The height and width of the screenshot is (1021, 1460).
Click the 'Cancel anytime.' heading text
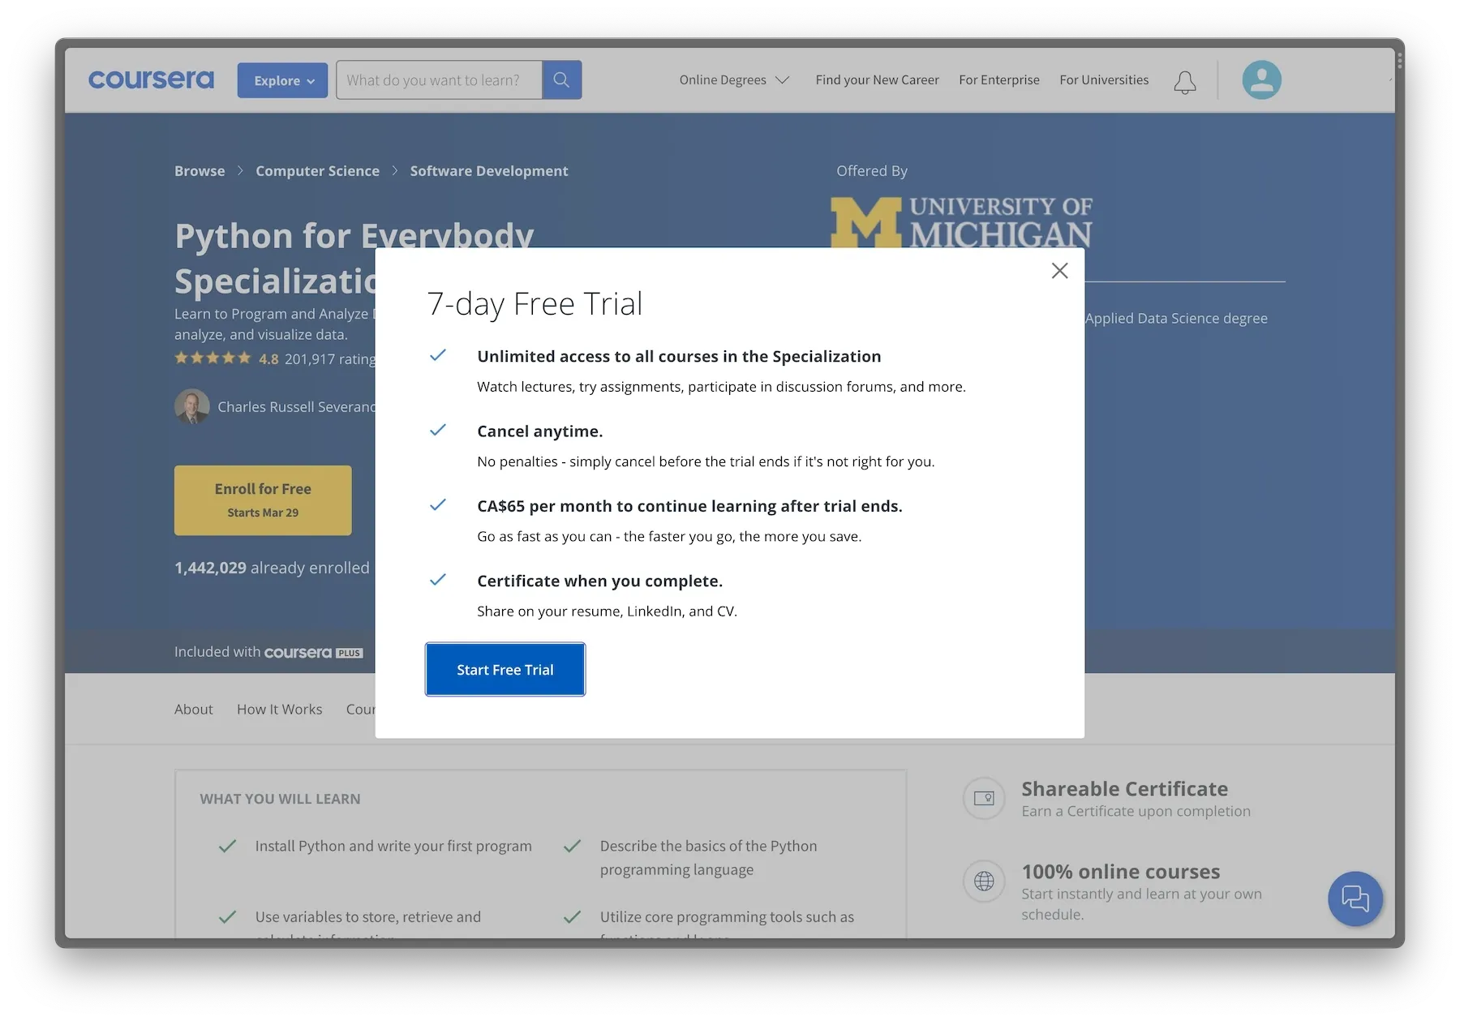[539, 431]
